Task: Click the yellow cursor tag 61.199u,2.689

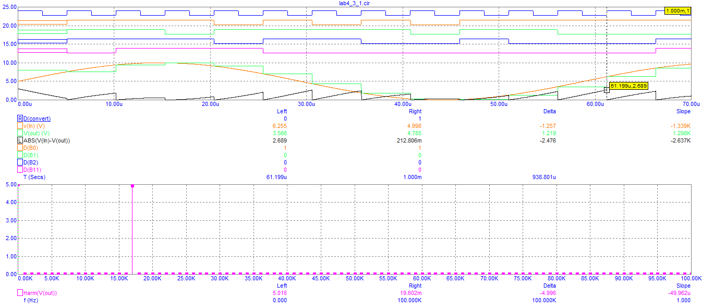Action: pyautogui.click(x=628, y=86)
